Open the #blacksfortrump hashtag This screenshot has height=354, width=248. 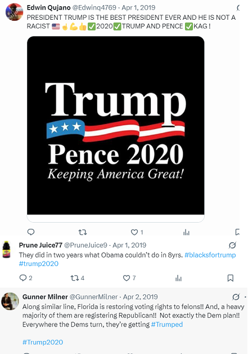pyautogui.click(x=210, y=255)
